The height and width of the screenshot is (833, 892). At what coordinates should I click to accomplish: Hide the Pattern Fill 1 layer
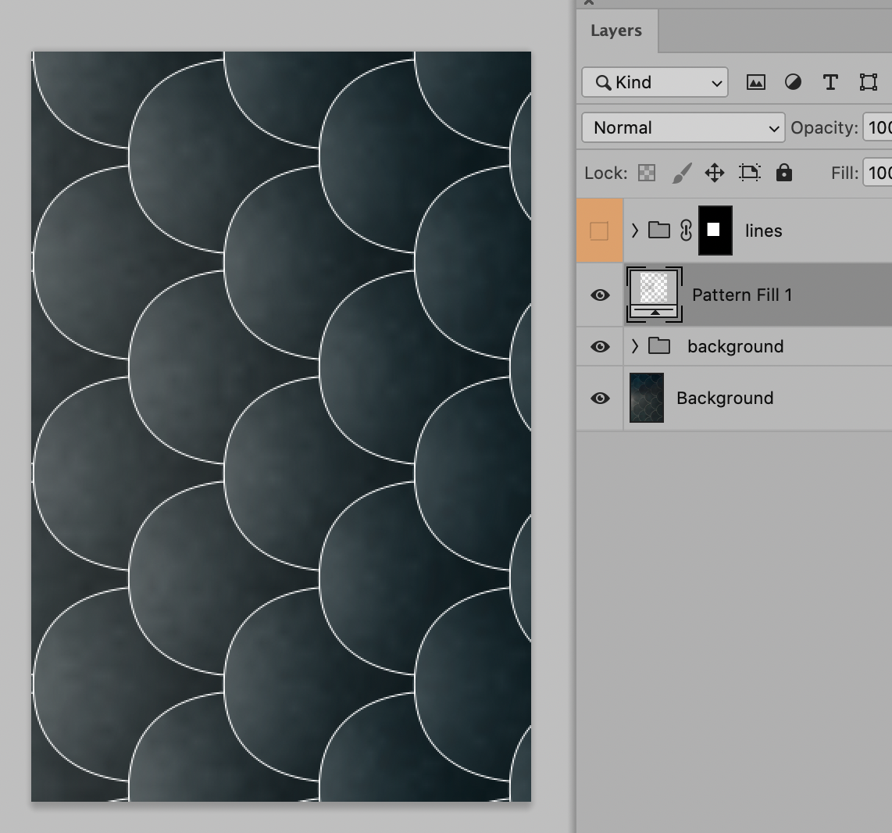tap(600, 295)
